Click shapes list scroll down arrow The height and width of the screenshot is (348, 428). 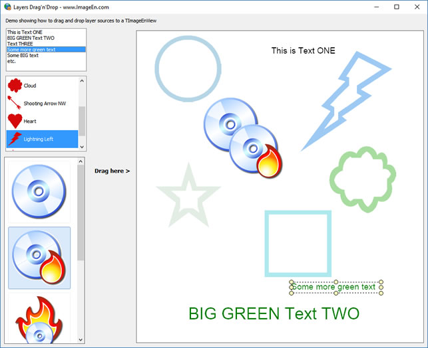82,147
